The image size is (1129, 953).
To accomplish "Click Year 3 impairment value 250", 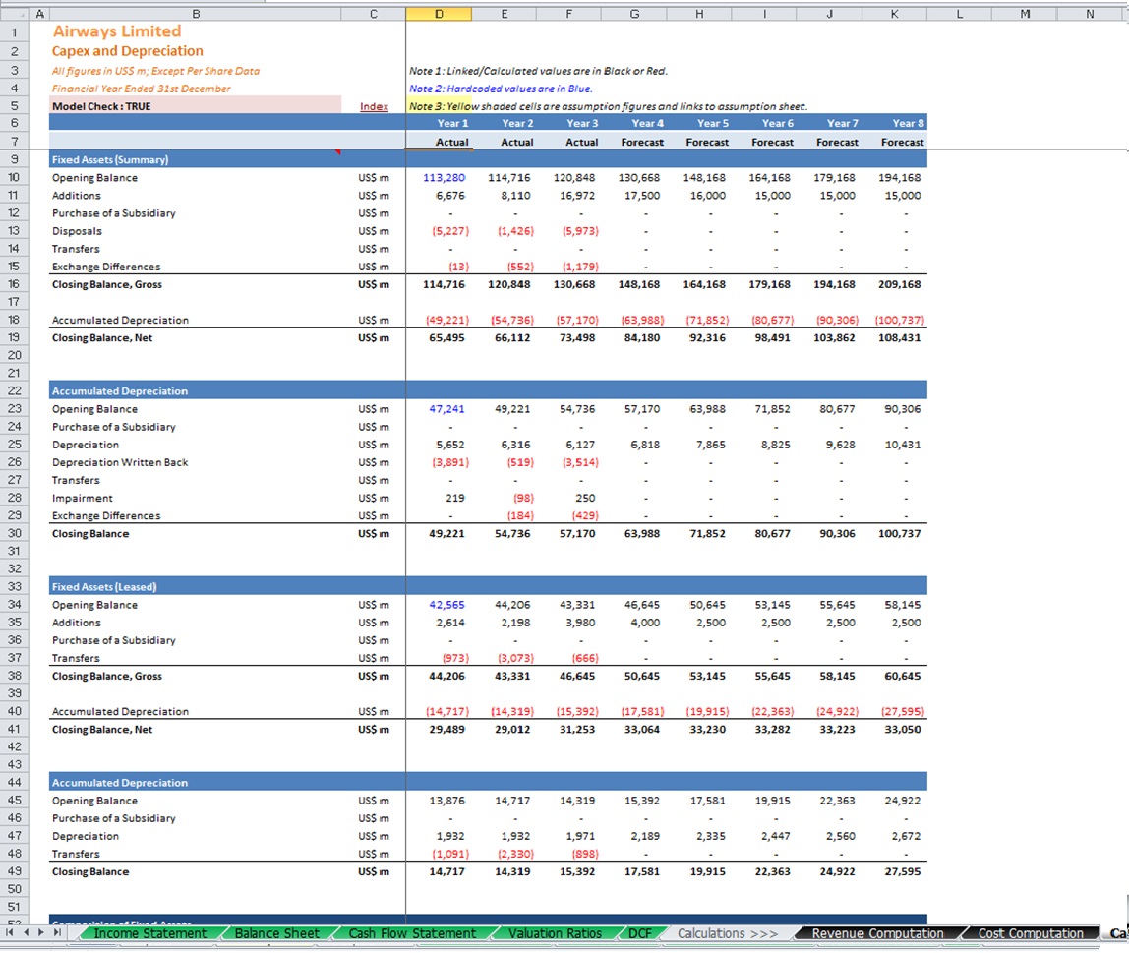I will point(584,498).
